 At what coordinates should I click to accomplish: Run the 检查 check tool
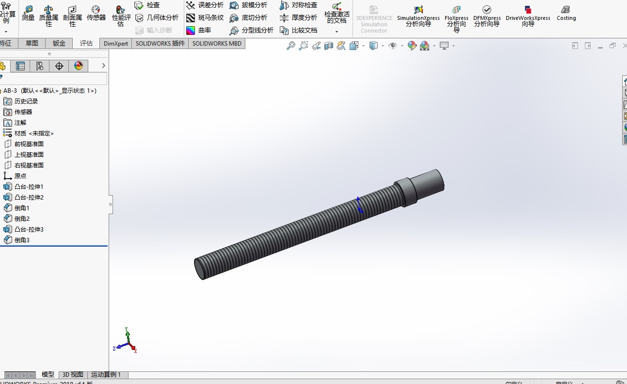tap(147, 5)
